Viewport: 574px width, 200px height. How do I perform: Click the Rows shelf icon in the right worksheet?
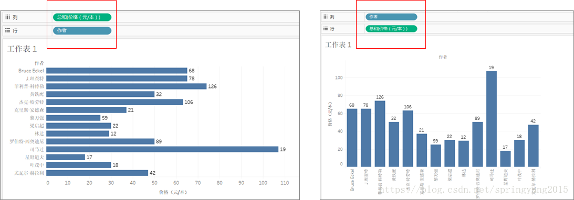click(326, 28)
